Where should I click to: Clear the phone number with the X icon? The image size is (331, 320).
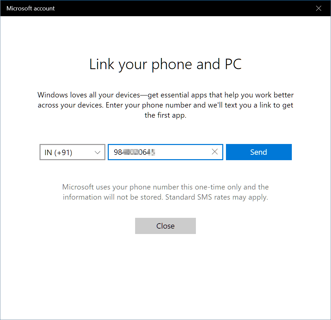(x=215, y=151)
